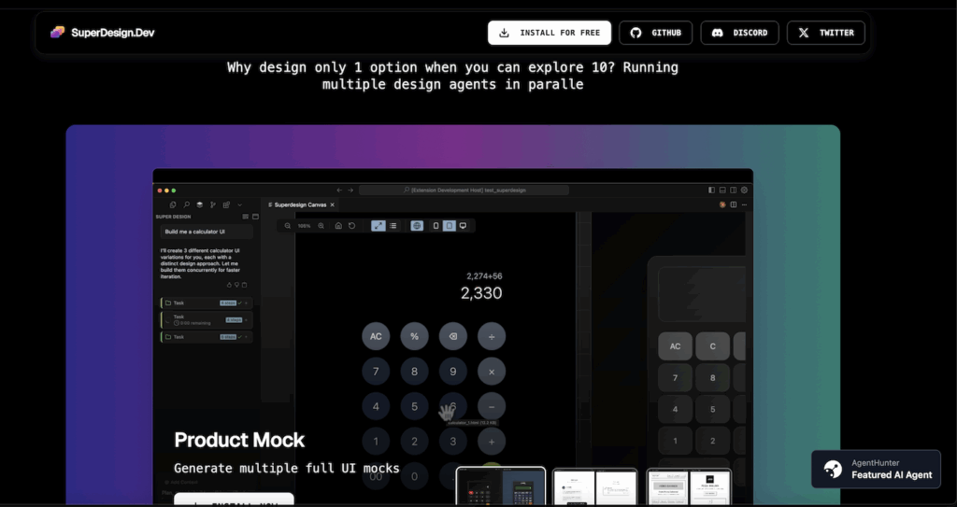Click the AgentHunter Featured AI Agent badge
This screenshot has width=957, height=507.
876,469
